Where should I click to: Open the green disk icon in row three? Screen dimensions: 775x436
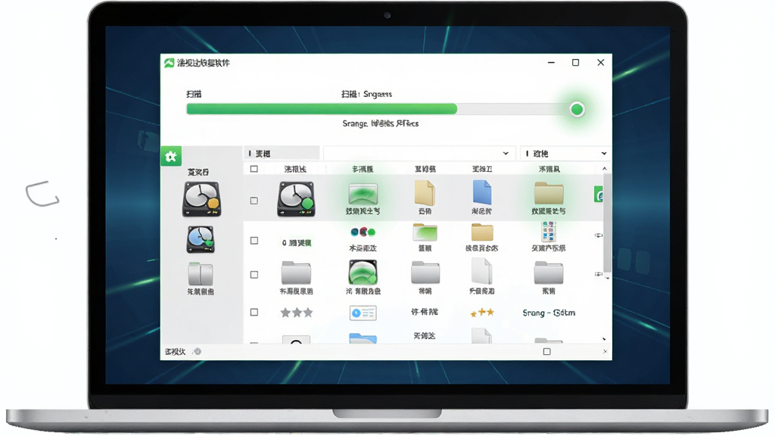(363, 272)
